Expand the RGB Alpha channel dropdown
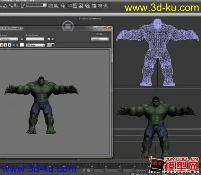 coord(35,45)
